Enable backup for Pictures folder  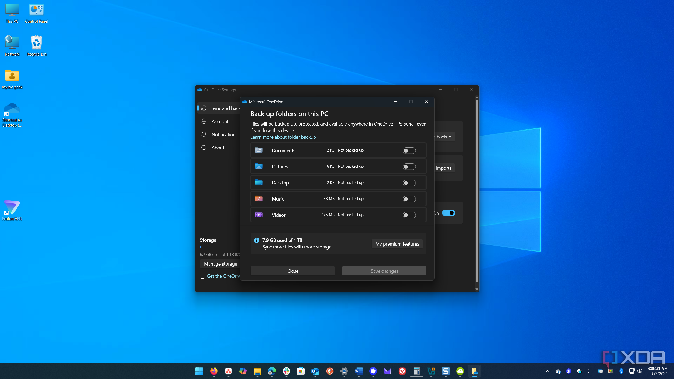[409, 167]
